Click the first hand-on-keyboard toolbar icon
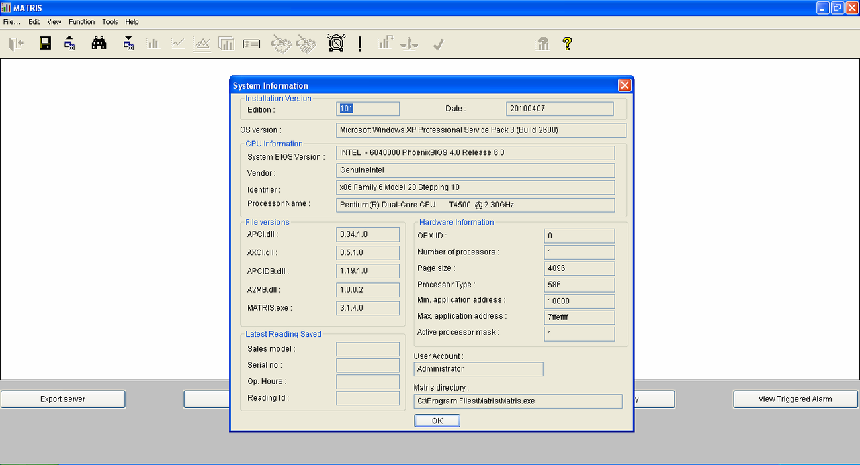The height and width of the screenshot is (465, 860). 281,44
